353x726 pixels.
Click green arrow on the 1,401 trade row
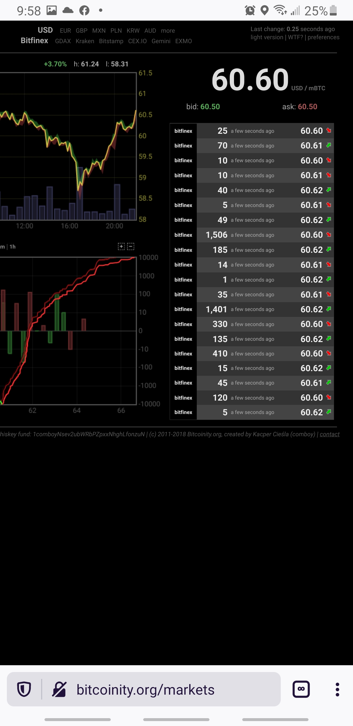329,309
